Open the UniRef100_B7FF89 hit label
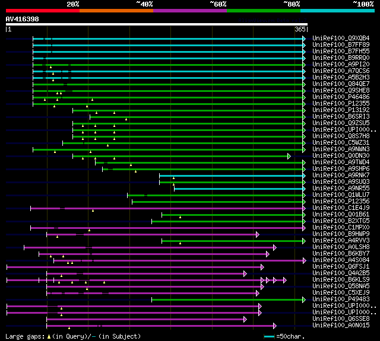The width and height of the screenshot is (380, 341). (x=341, y=44)
